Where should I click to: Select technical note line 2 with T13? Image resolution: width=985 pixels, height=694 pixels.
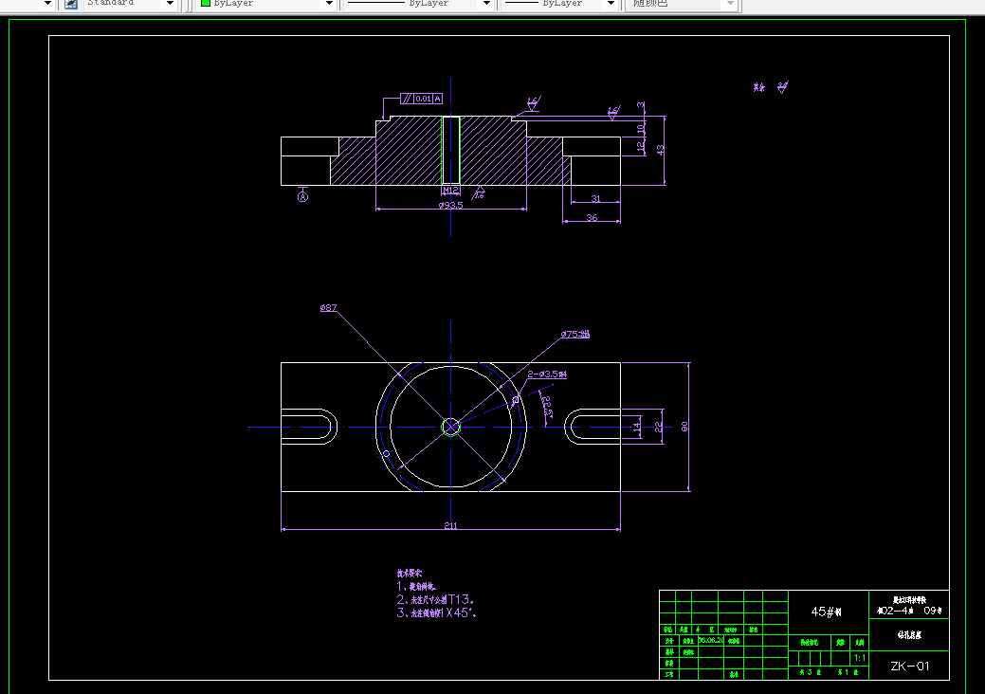pyautogui.click(x=435, y=600)
